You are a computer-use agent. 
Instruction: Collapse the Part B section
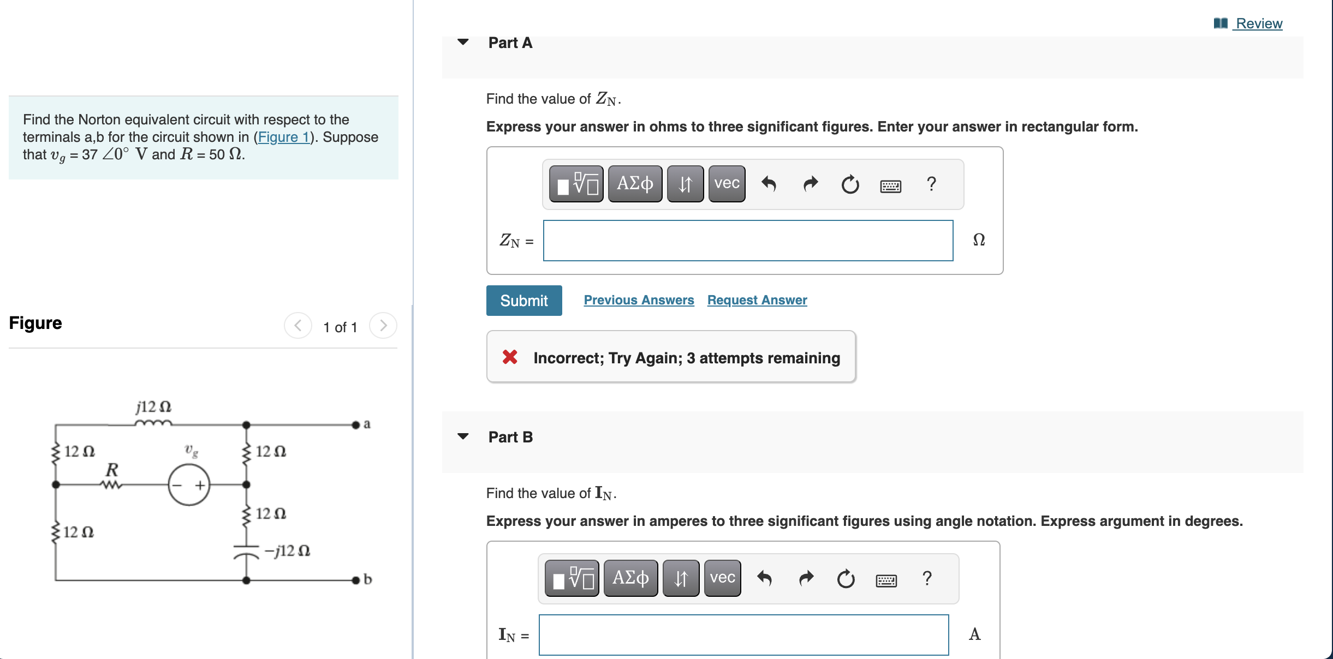click(462, 436)
